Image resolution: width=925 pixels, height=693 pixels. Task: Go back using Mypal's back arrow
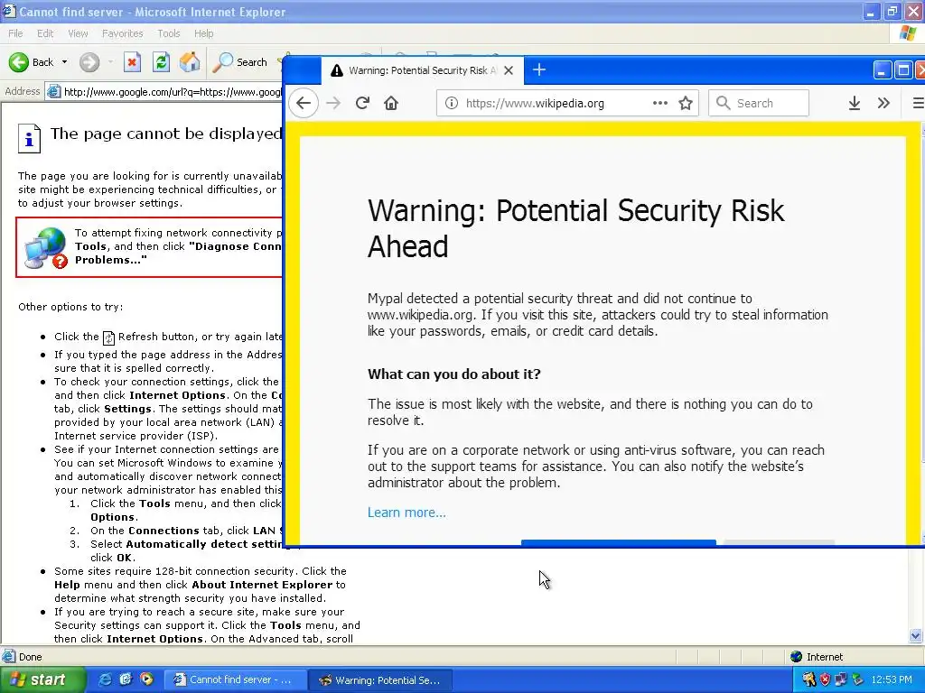304,103
